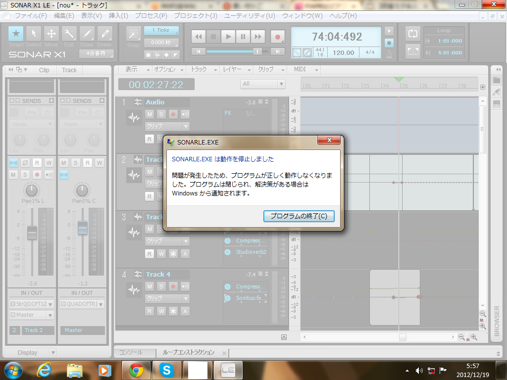This screenshot has height=380, width=507.
Task: Open Track 4 クリップ edit filter dropdown
Action: tap(167, 298)
